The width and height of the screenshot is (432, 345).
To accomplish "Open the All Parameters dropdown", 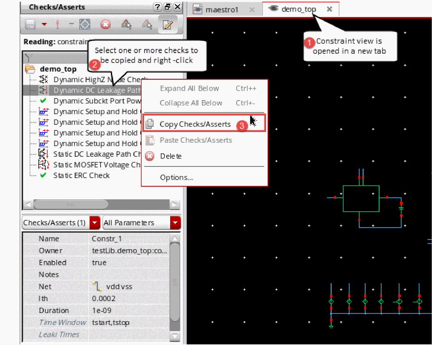I will tap(175, 223).
